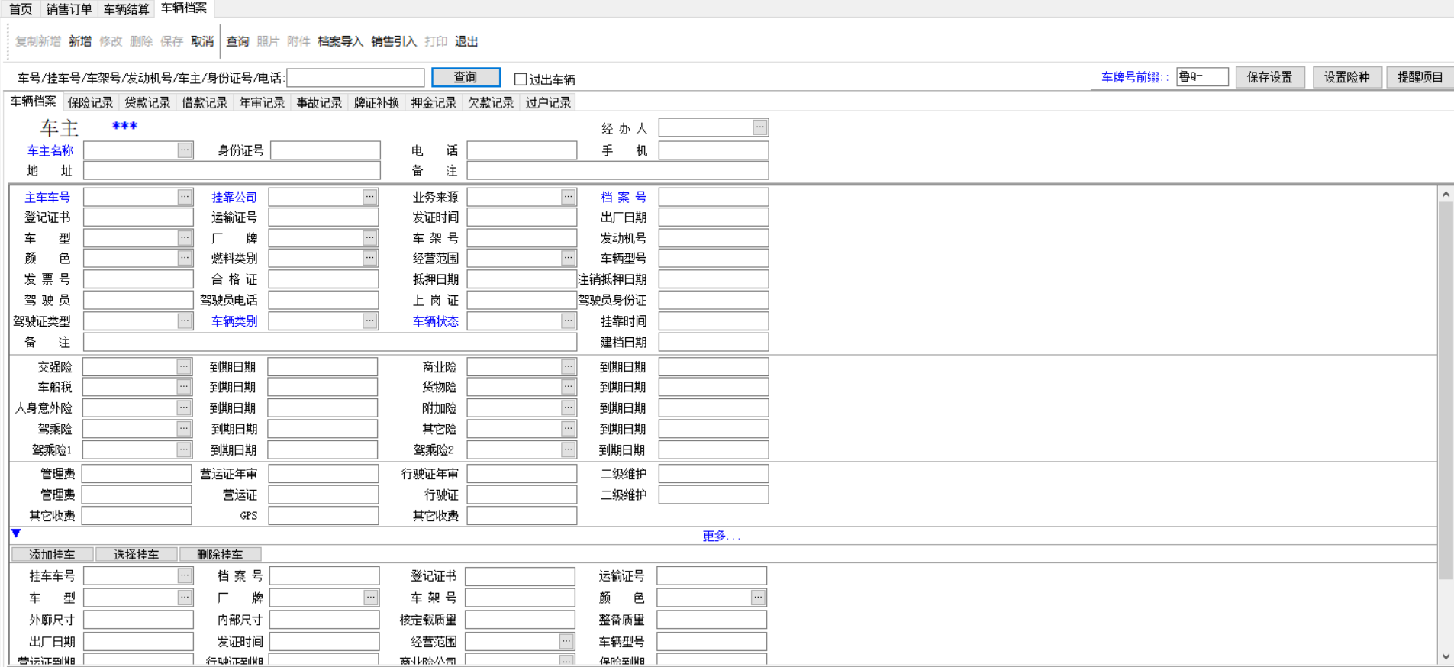This screenshot has height=667, width=1454.
Task: Click the 销售引入 toolbar command
Action: point(394,41)
